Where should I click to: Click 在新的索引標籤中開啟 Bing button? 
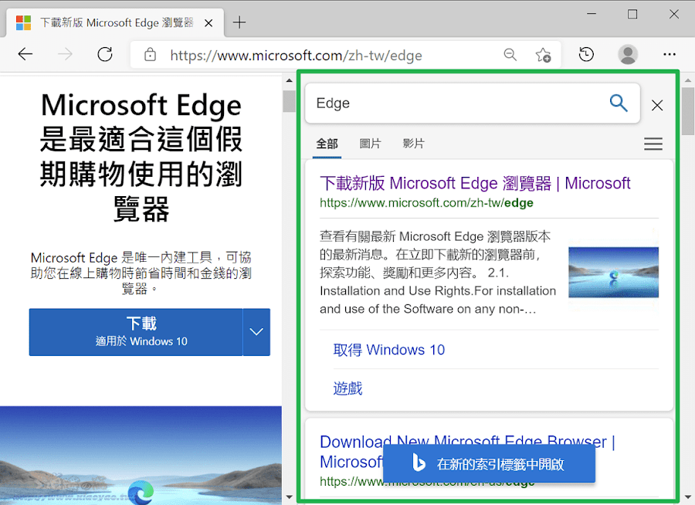489,464
